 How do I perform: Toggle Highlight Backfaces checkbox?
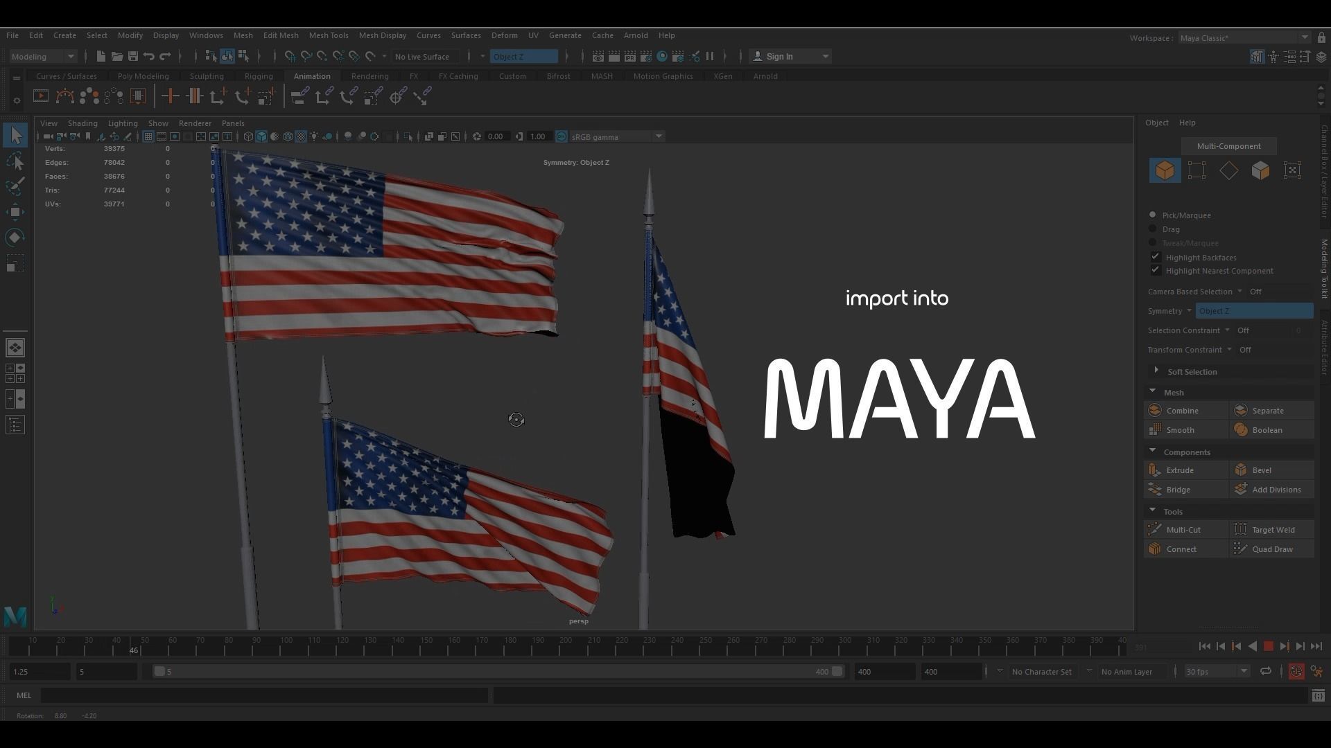pyautogui.click(x=1156, y=257)
